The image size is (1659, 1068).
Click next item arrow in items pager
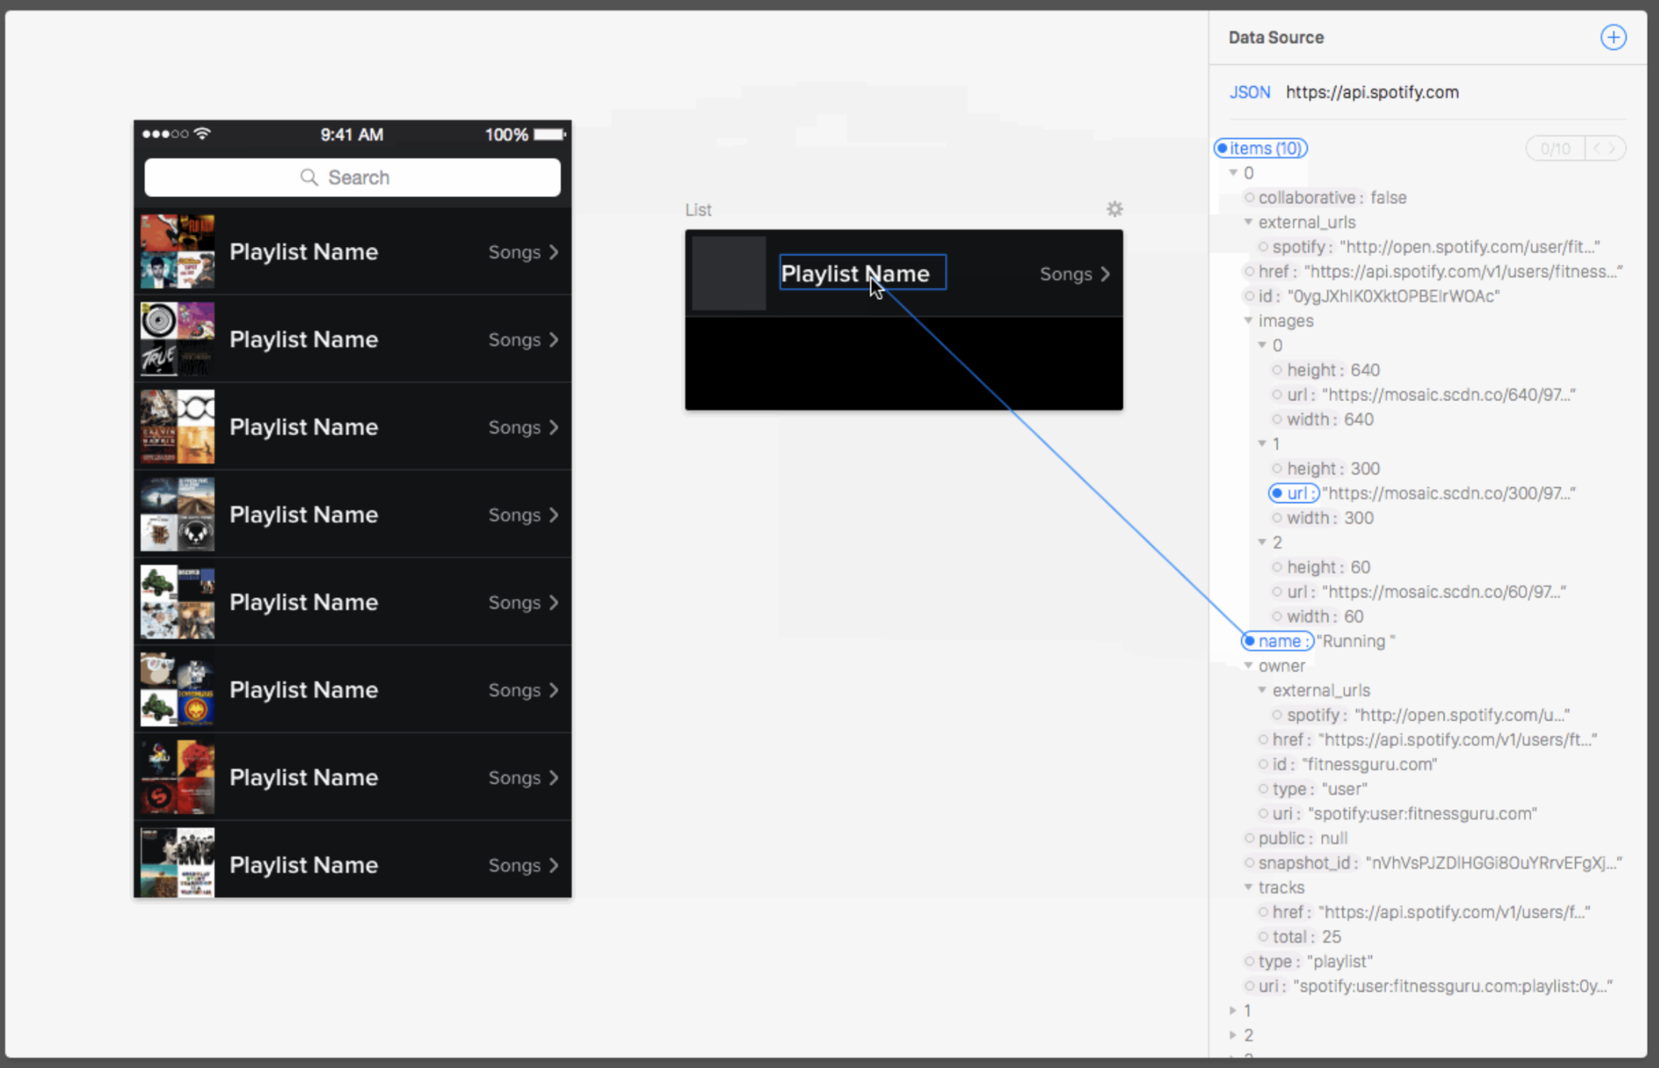click(1612, 148)
